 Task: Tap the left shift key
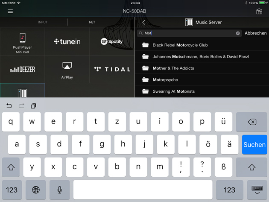pyautogui.click(x=11, y=167)
